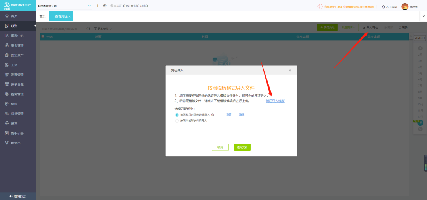
Task: Select 2月 in month timeline
Action: pyautogui.click(x=420, y=54)
